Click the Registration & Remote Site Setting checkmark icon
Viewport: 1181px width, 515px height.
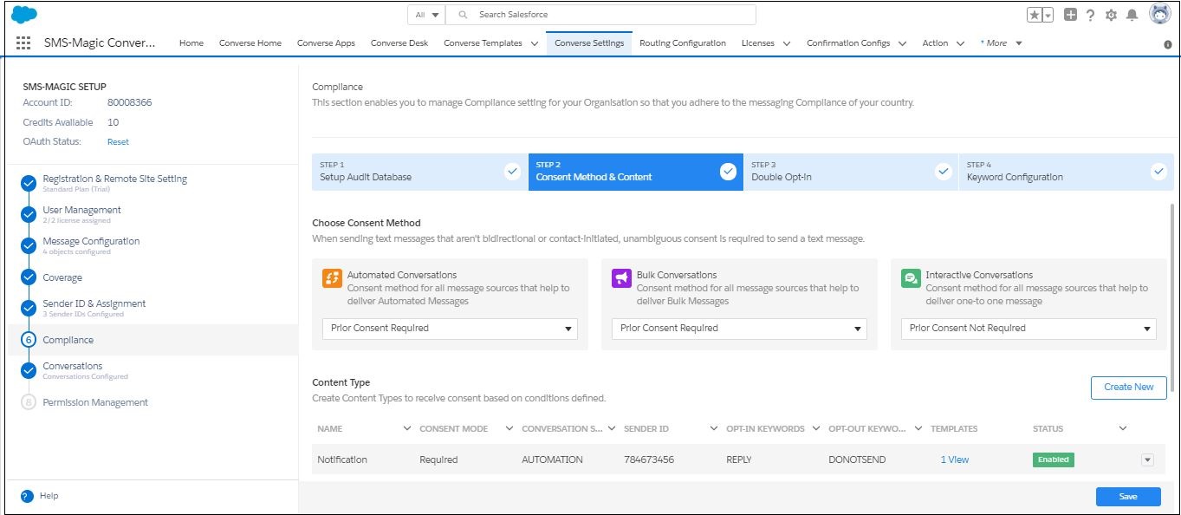click(29, 183)
